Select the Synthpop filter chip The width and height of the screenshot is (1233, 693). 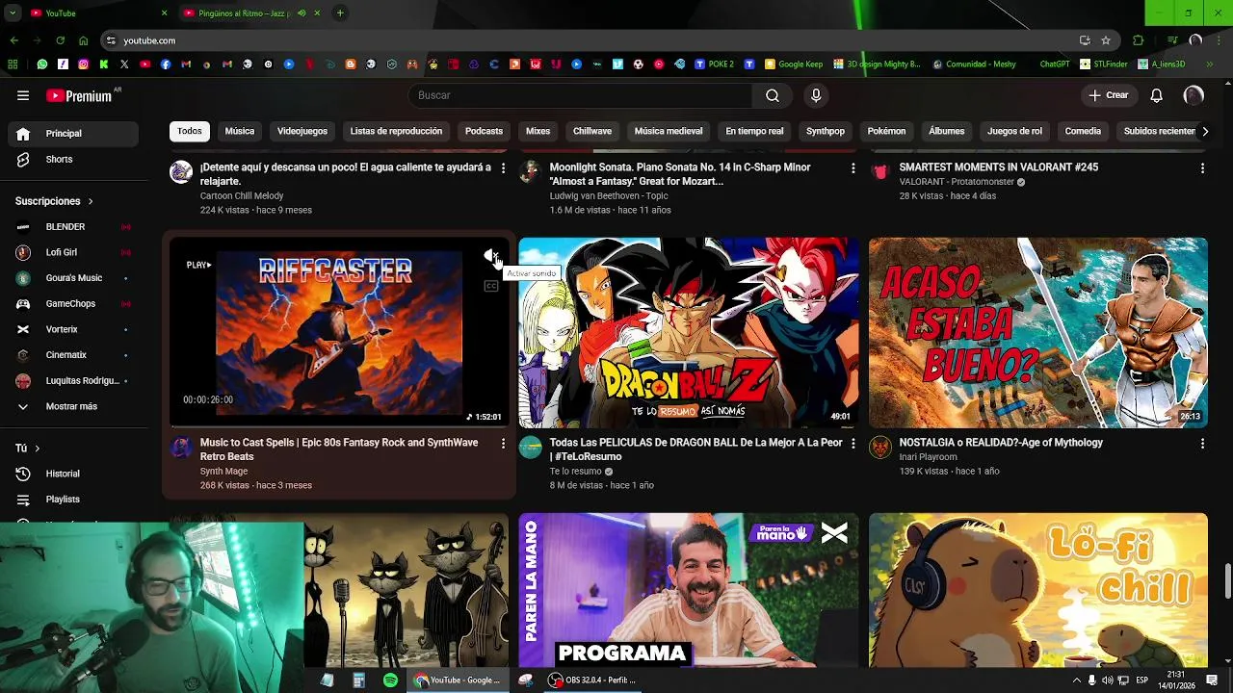coord(826,131)
